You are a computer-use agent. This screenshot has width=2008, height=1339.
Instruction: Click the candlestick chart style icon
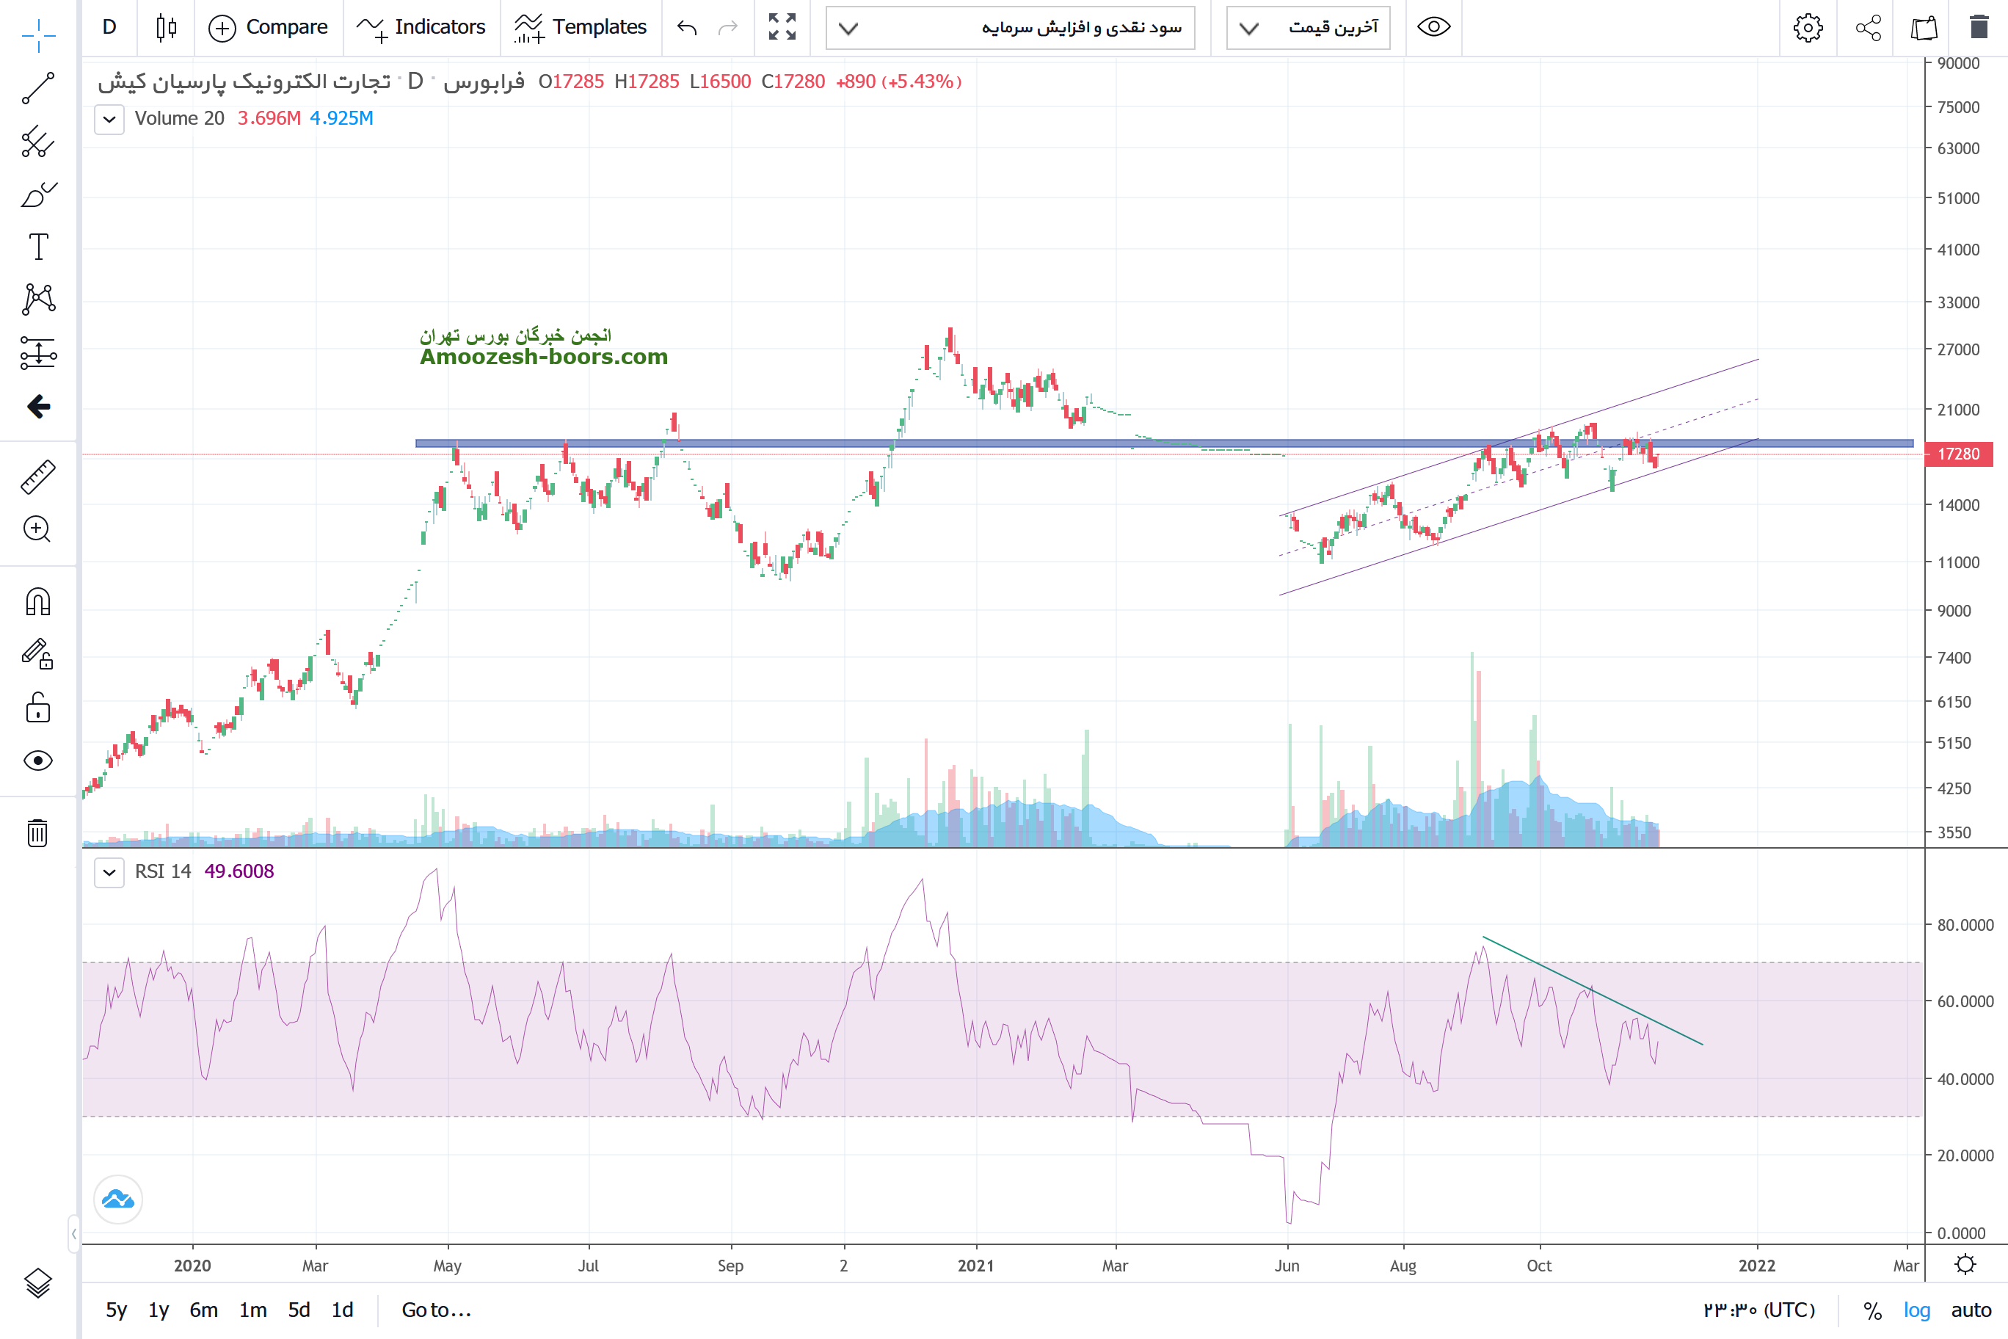coord(167,27)
